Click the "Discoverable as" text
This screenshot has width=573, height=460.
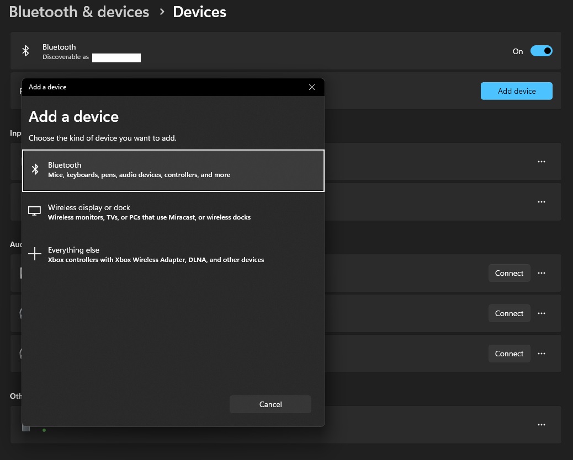[66, 57]
